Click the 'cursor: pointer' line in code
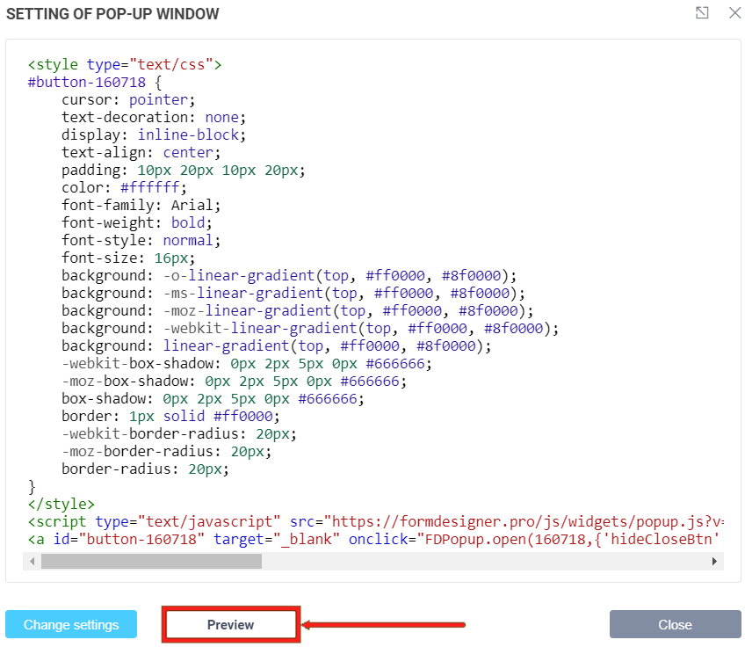The height and width of the screenshot is (647, 745). (128, 100)
